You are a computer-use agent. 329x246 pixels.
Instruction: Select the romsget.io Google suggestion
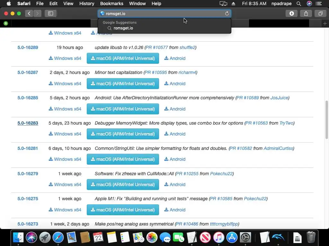[x=164, y=28]
